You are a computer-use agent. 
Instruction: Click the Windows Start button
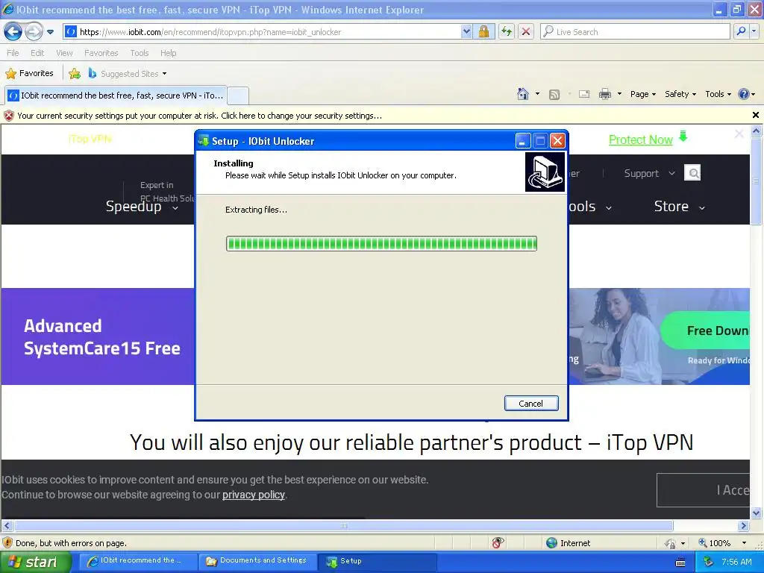coord(36,562)
